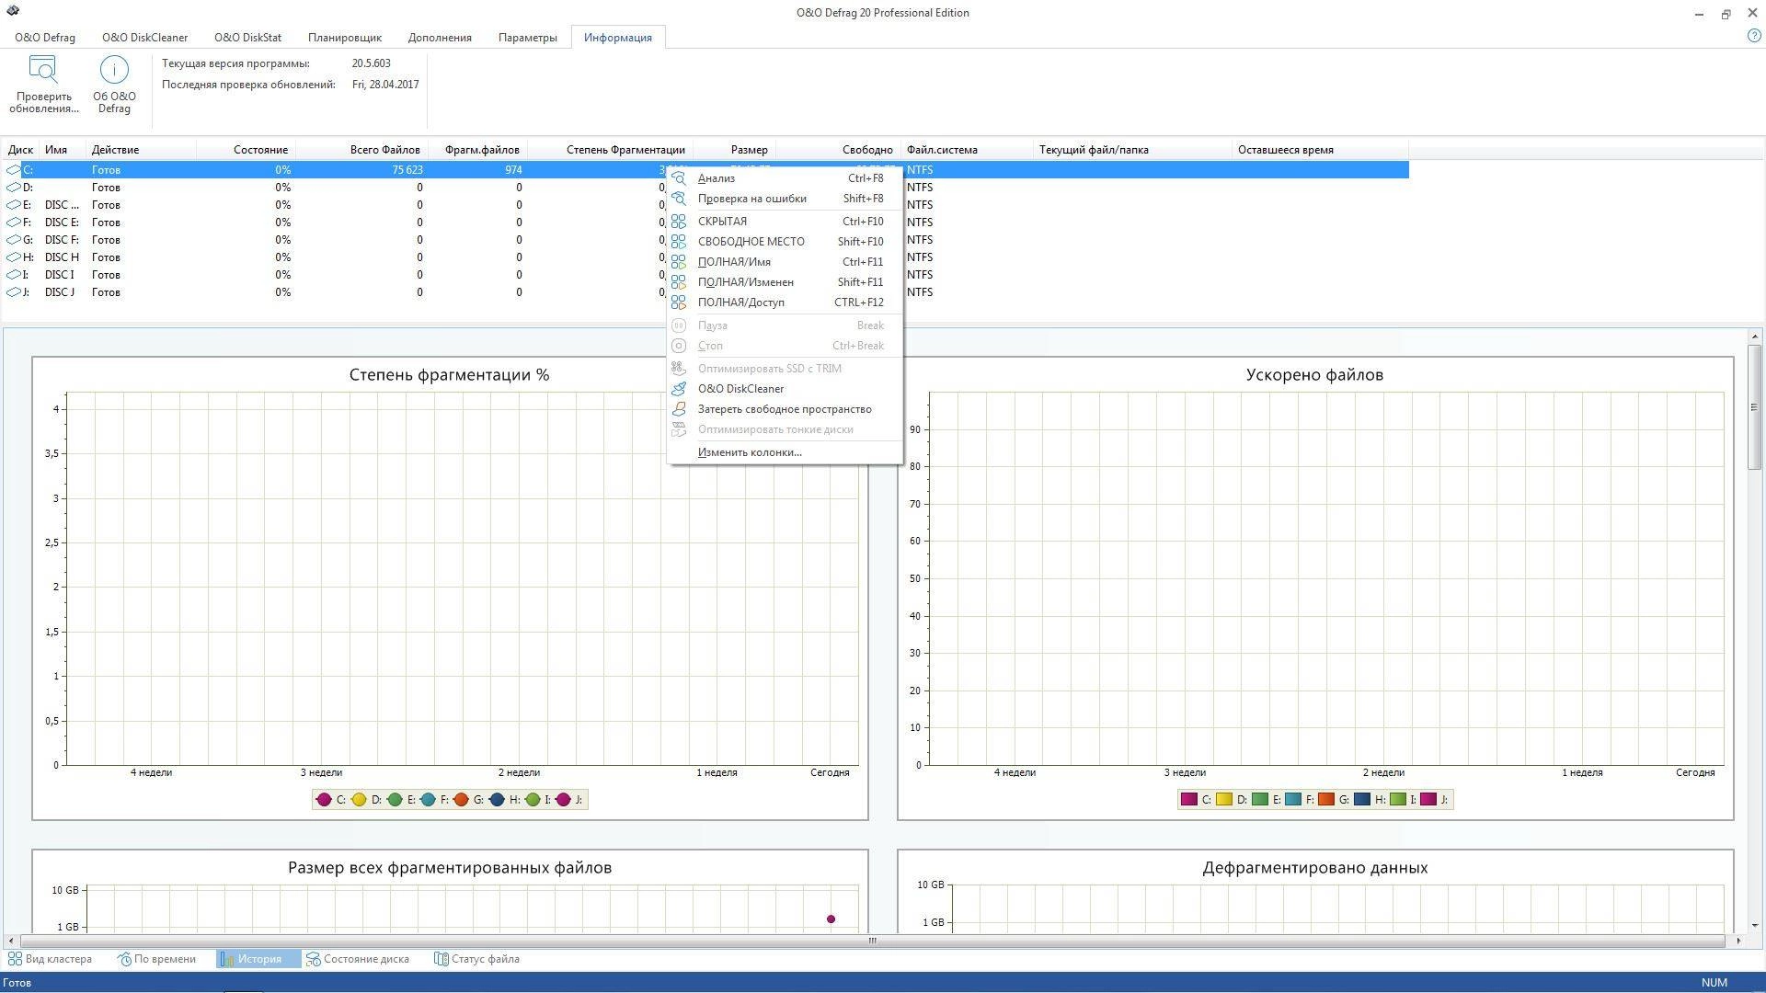This screenshot has height=993, width=1766.
Task: Click the Анализ menu icon
Action: 679,178
